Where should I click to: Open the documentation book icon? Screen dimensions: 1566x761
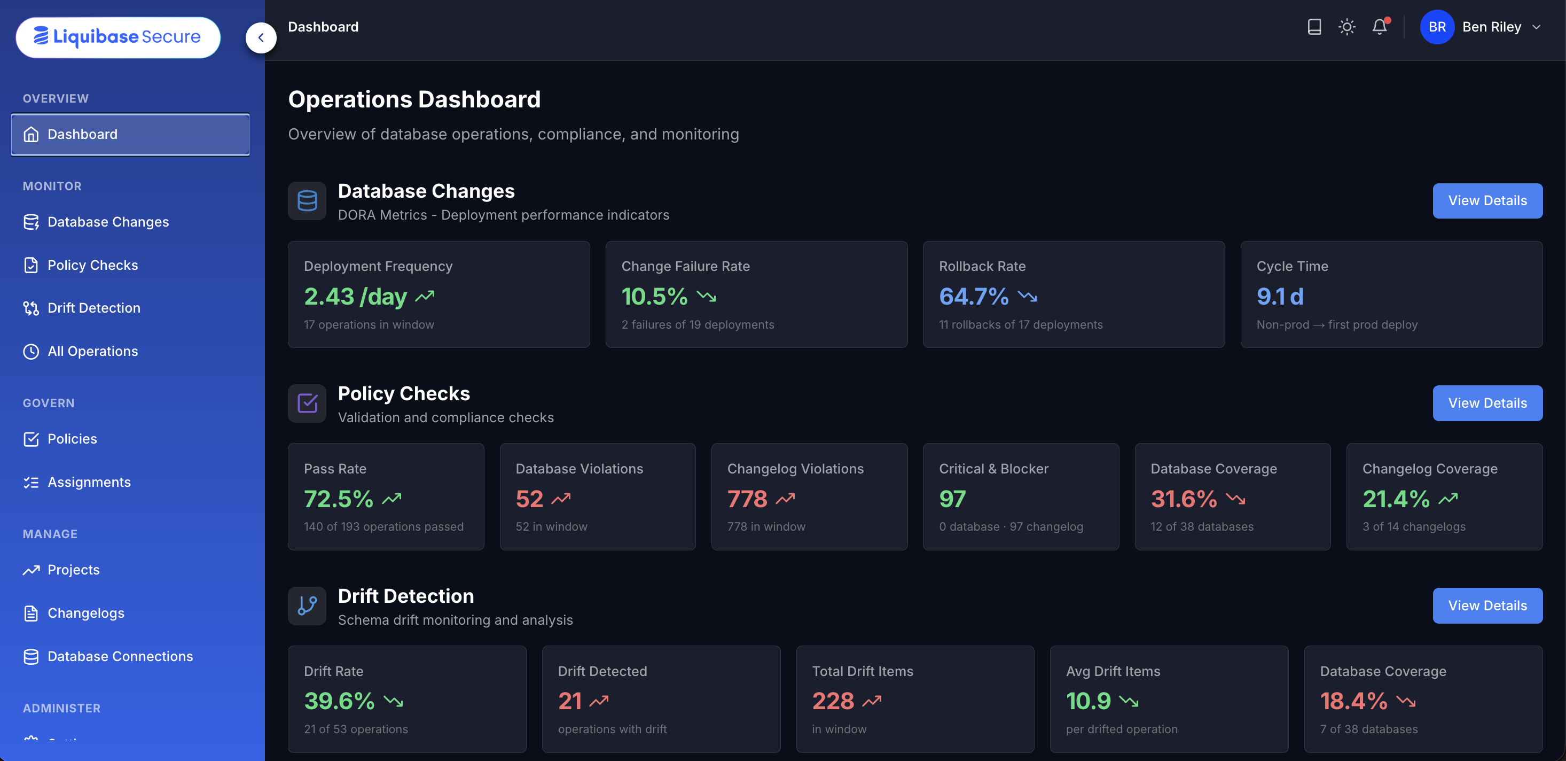pyautogui.click(x=1314, y=27)
